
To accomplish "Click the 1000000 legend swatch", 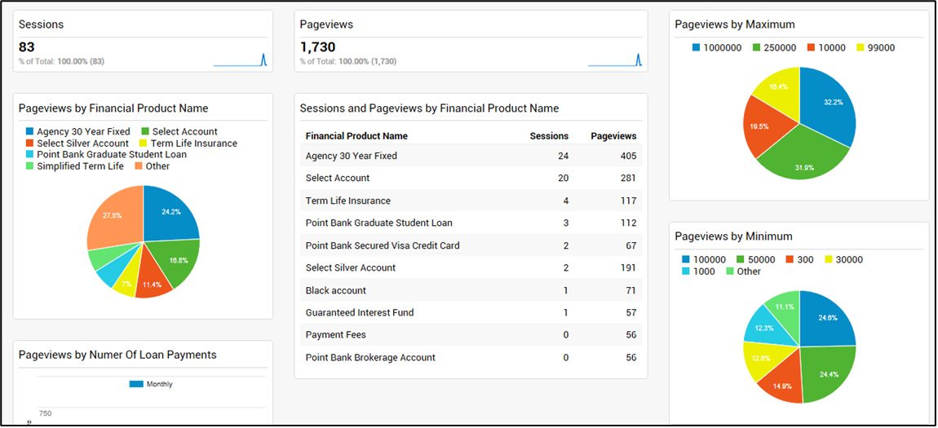I will (697, 47).
